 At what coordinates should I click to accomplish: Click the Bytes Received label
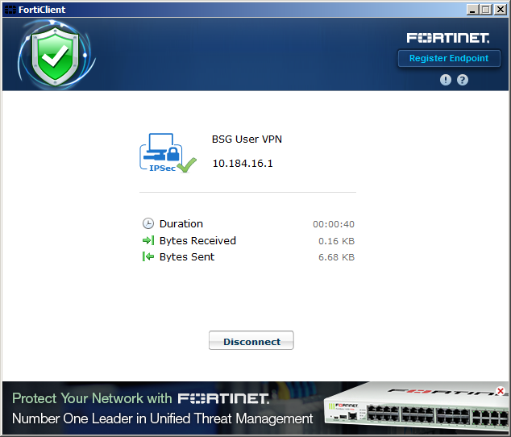pos(197,241)
